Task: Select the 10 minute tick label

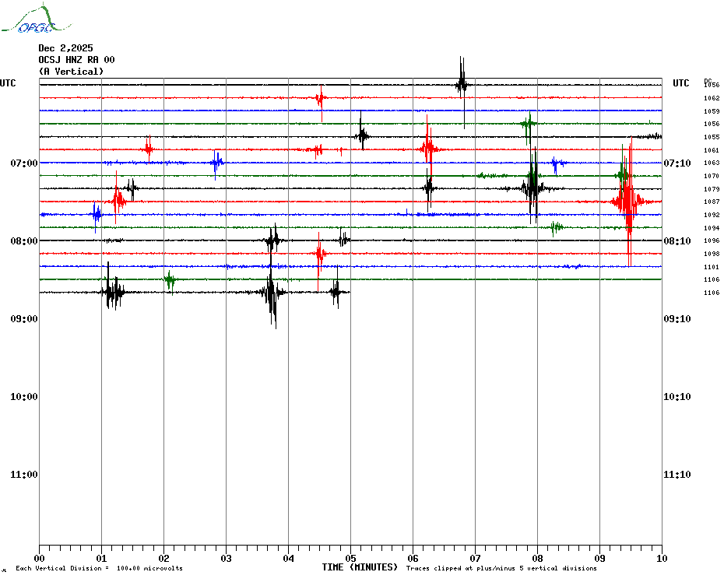Action: point(662,559)
